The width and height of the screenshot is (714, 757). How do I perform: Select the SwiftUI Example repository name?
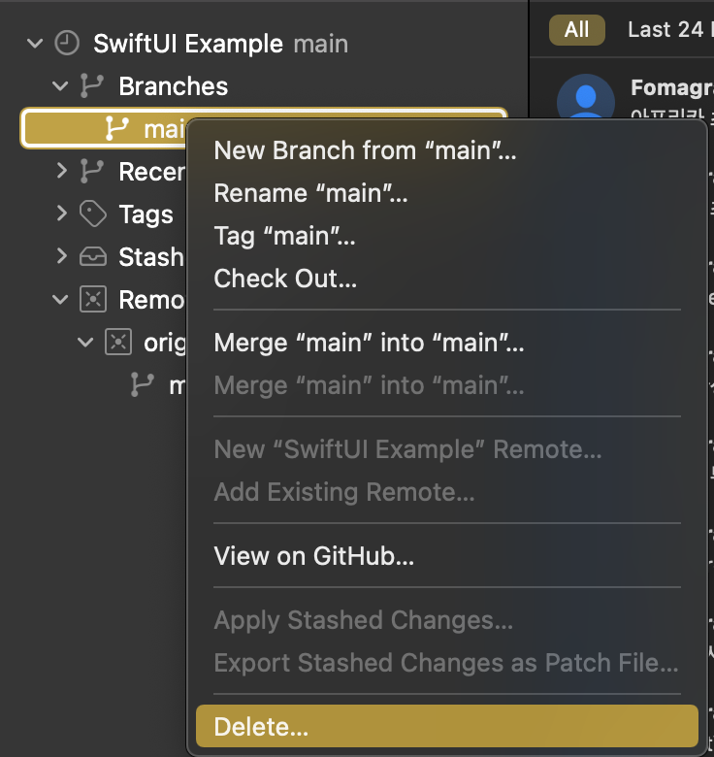click(188, 44)
